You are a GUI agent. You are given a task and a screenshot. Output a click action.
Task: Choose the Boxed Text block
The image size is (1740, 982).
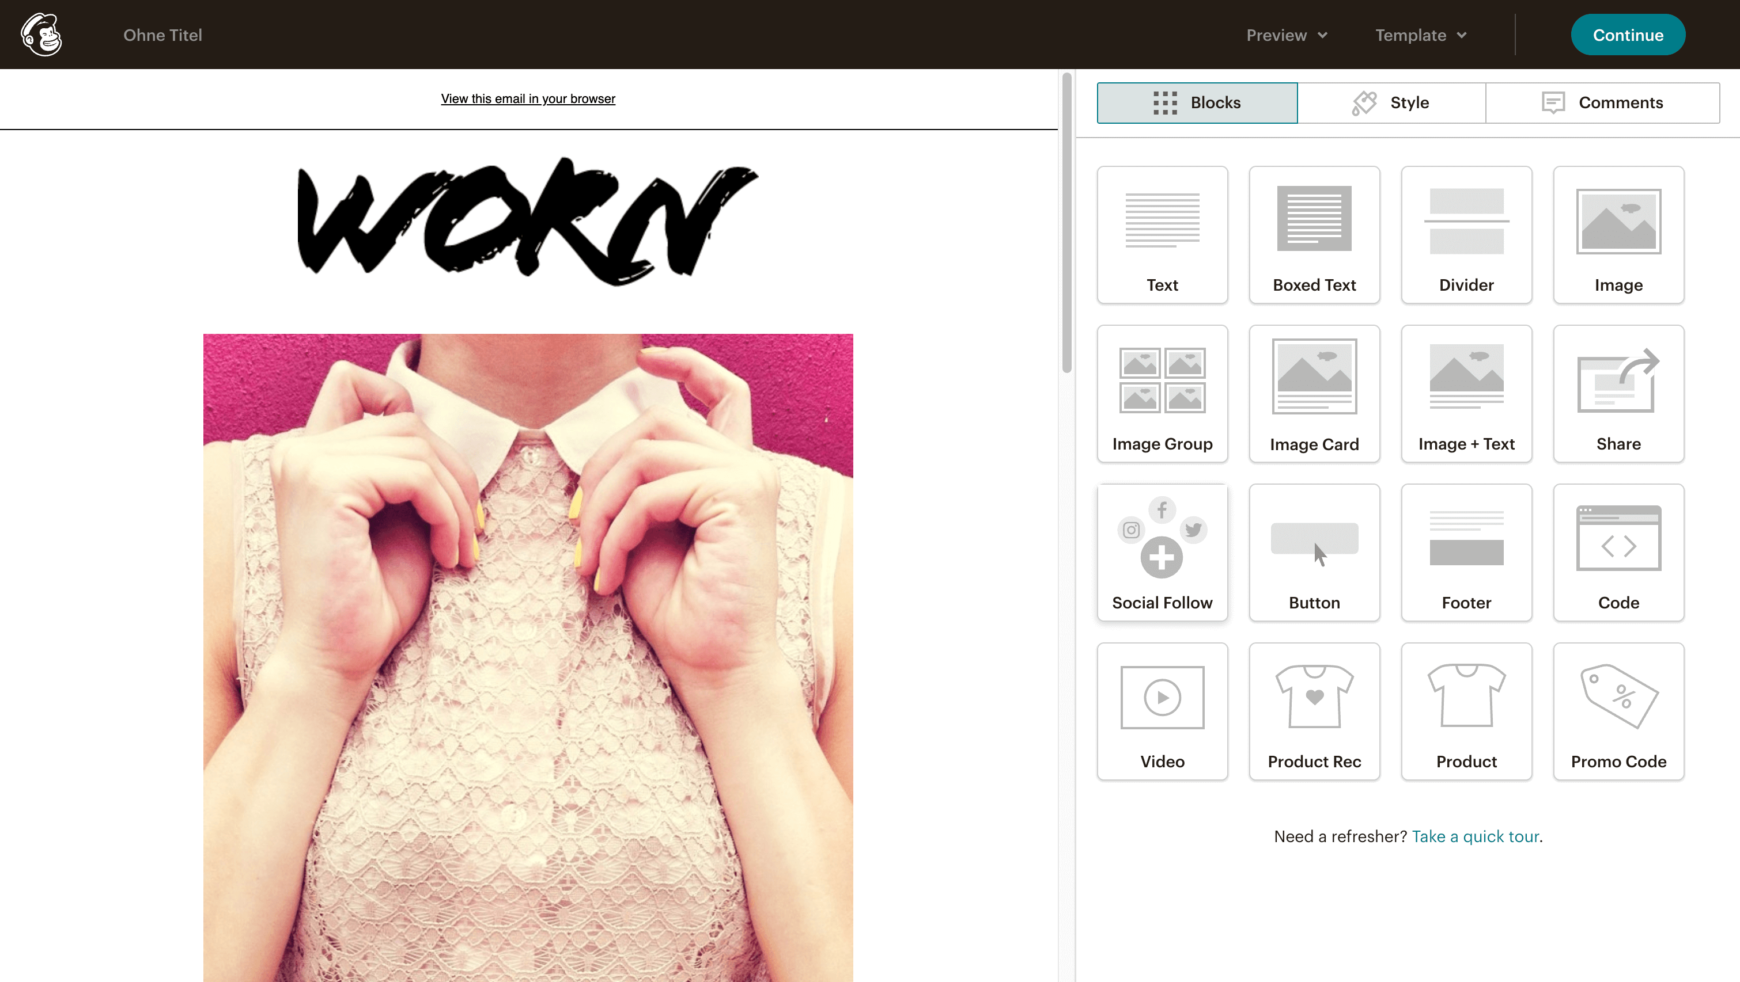point(1314,234)
